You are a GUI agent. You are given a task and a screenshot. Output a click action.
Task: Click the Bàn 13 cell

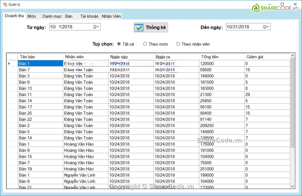coord(40,88)
